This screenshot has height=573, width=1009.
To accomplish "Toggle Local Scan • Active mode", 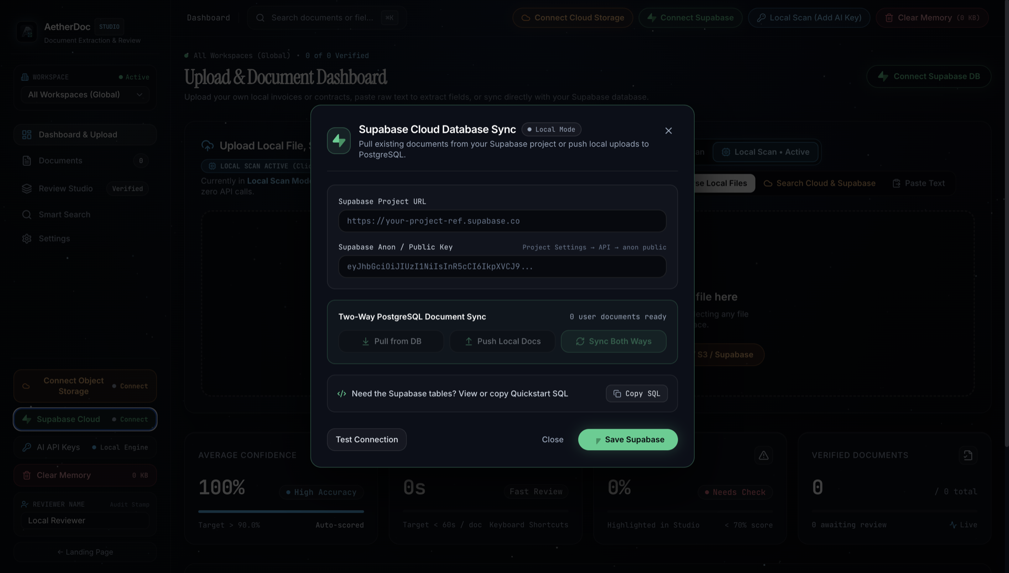I will click(x=765, y=152).
